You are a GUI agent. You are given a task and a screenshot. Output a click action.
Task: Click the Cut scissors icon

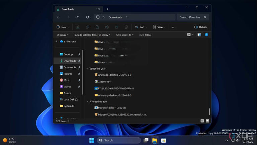point(78,27)
